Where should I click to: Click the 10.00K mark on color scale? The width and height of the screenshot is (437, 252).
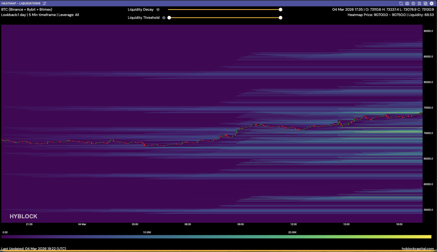[x=147, y=232]
